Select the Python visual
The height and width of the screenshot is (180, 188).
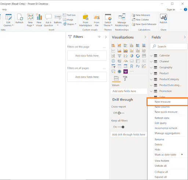point(138,66)
